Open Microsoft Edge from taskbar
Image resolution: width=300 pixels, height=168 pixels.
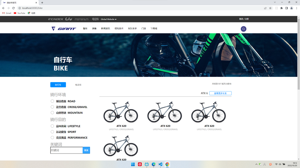point(153,164)
